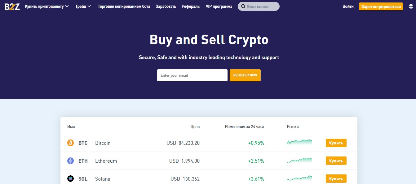Click the search magnifier icon
The height and width of the screenshot is (184, 416).
pyautogui.click(x=243, y=6)
